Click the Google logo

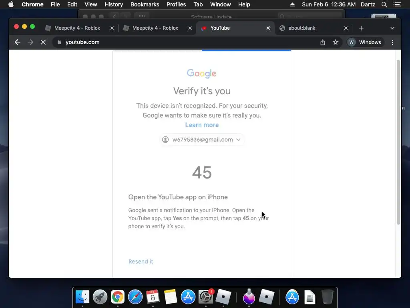click(202, 73)
